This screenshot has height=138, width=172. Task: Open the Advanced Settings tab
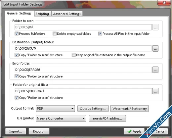pos(67,14)
